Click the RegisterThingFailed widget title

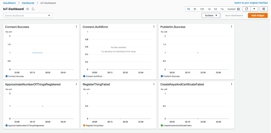(x=96, y=84)
